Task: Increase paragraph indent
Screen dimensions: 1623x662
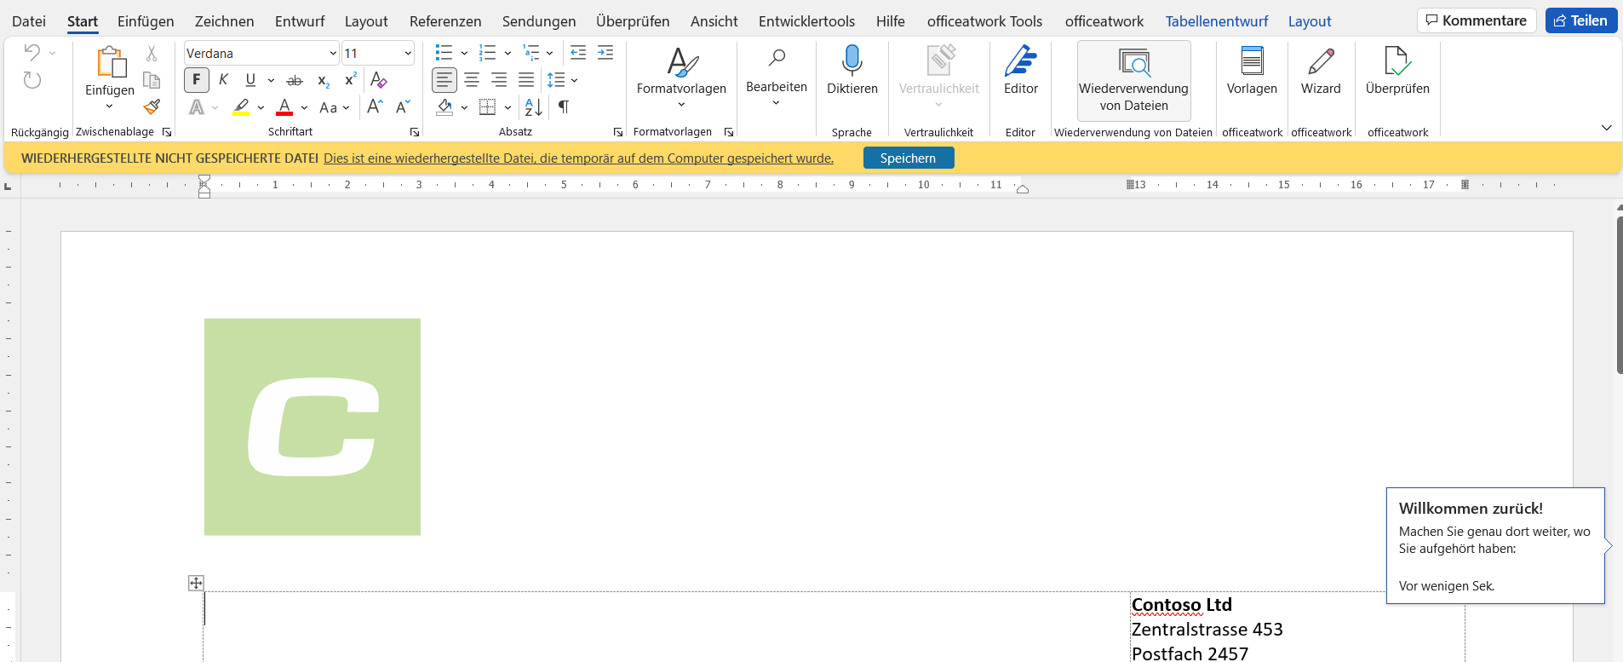Action: 605,53
